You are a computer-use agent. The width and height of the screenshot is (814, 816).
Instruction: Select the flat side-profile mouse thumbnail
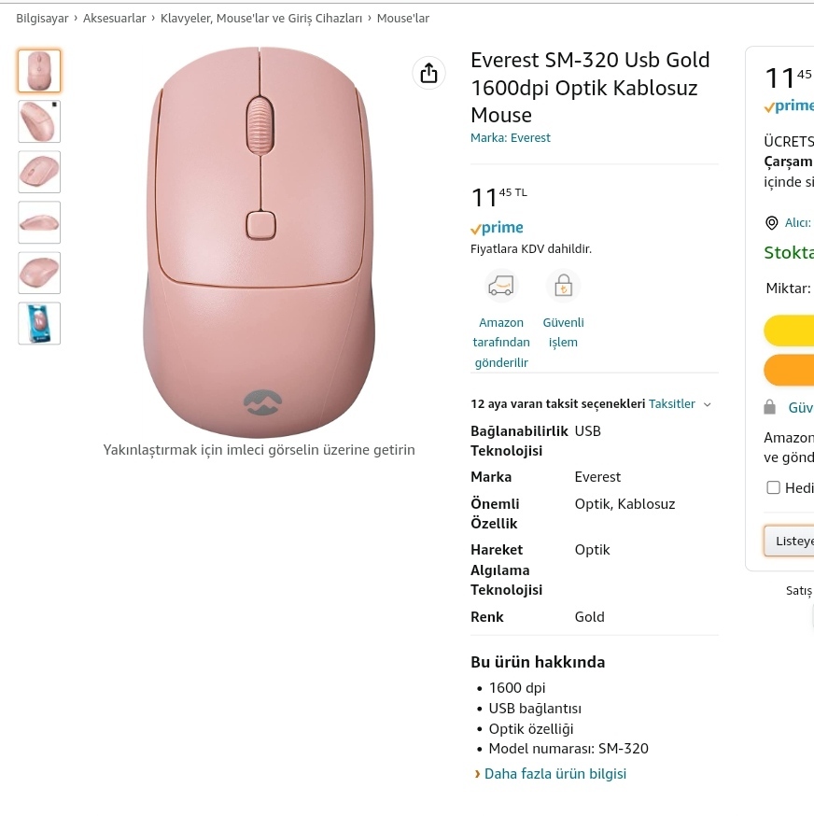click(x=39, y=222)
